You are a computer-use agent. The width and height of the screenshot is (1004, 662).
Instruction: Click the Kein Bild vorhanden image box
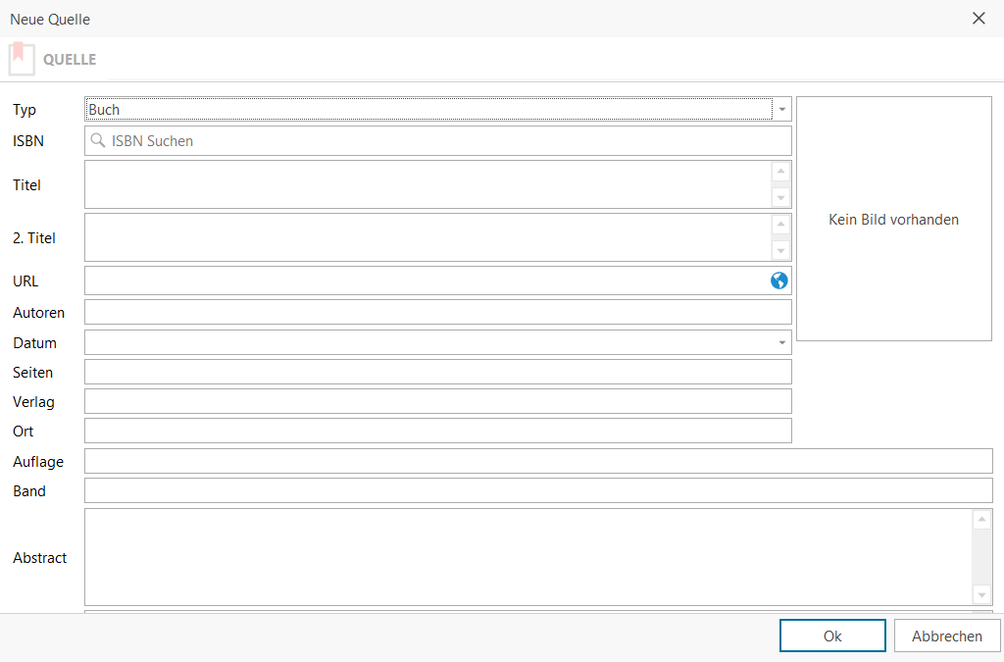(893, 219)
